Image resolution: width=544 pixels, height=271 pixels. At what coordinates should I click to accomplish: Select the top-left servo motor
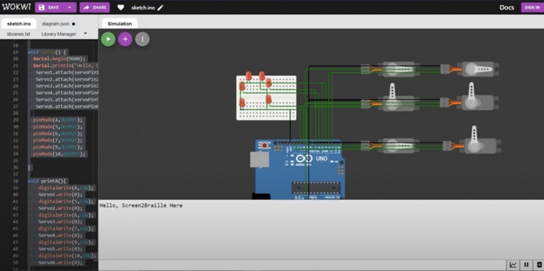(x=389, y=70)
